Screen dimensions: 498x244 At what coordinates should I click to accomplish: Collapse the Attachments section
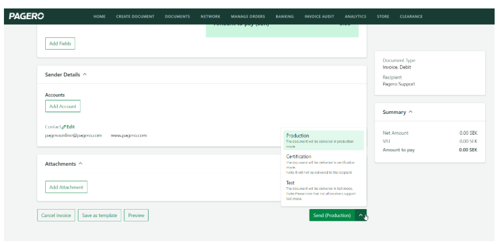coord(81,164)
